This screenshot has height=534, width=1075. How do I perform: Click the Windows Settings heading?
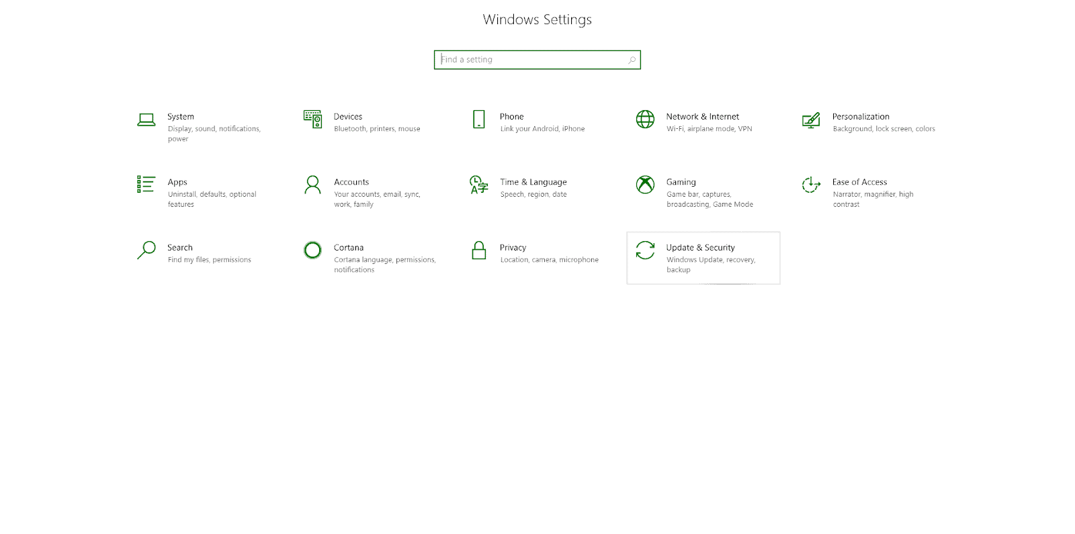pos(537,19)
